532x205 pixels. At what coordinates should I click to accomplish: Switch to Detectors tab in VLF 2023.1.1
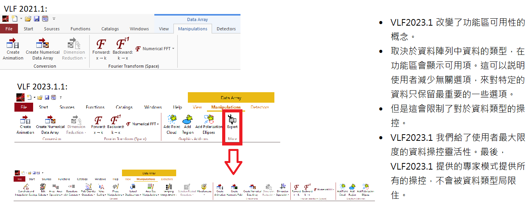(260, 107)
